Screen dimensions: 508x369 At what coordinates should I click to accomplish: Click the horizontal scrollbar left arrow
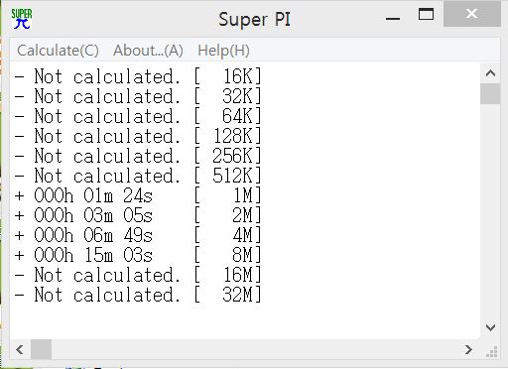(20, 349)
